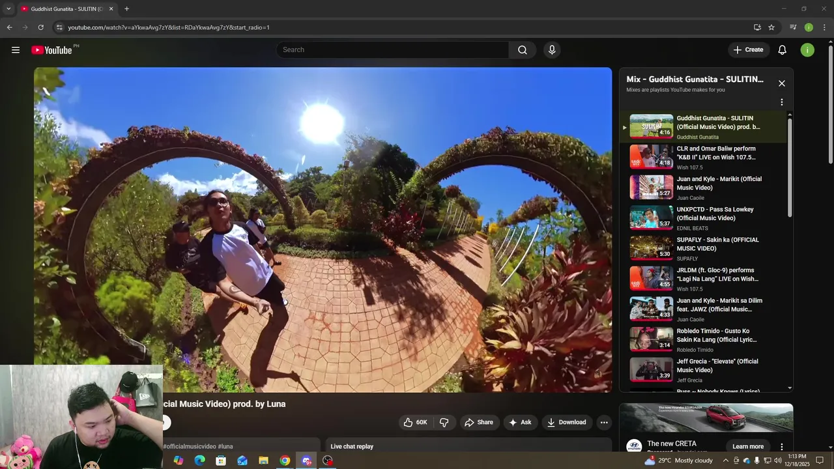The height and width of the screenshot is (469, 834).
Task: Open weather widget showing Mostly cloudy
Action: [678, 461]
